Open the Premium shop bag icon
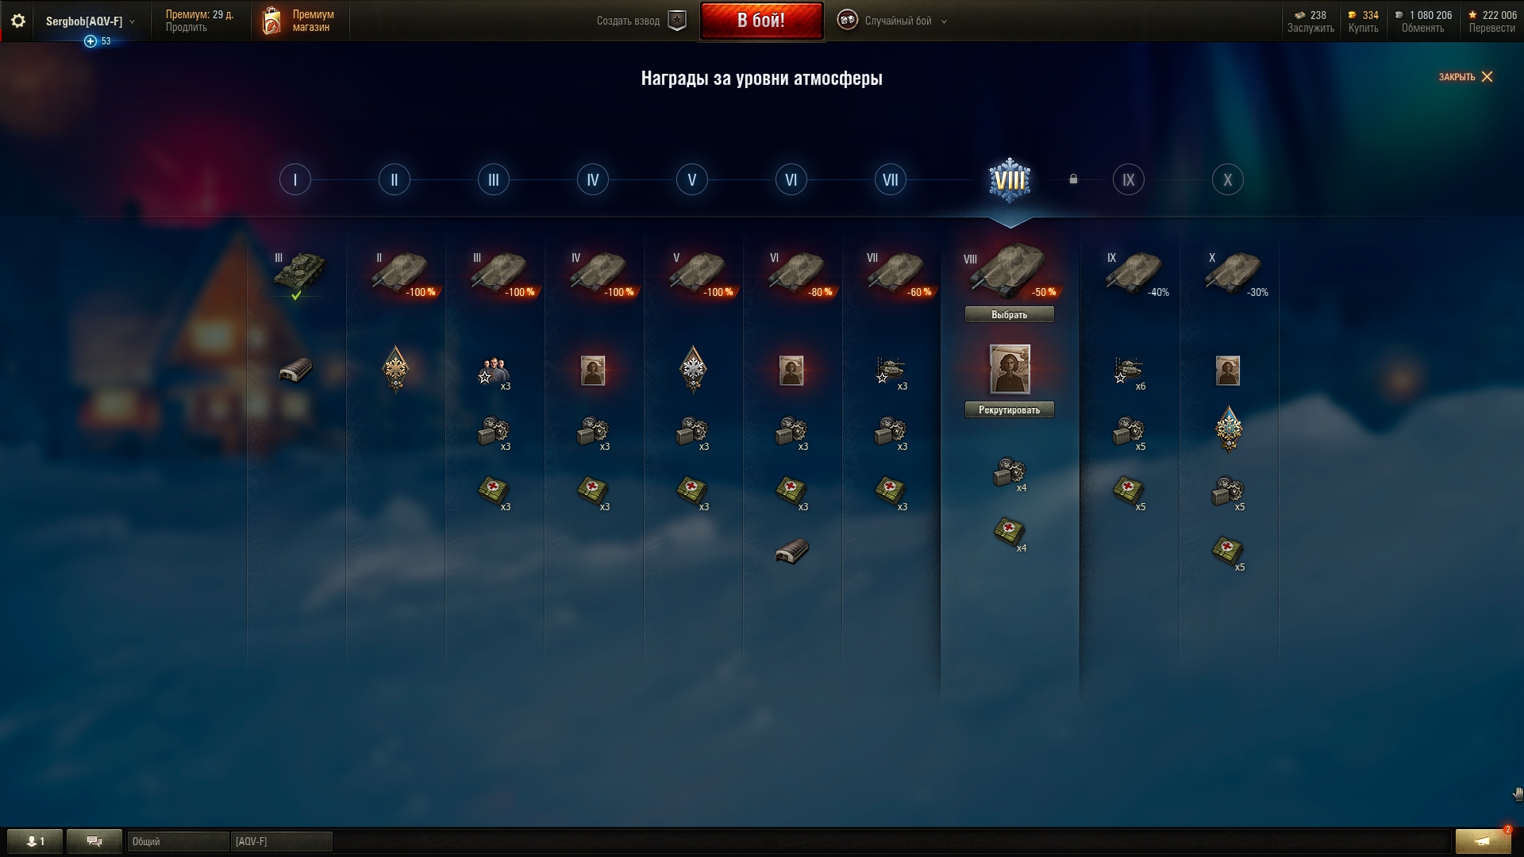Viewport: 1524px width, 857px height. 271,21
